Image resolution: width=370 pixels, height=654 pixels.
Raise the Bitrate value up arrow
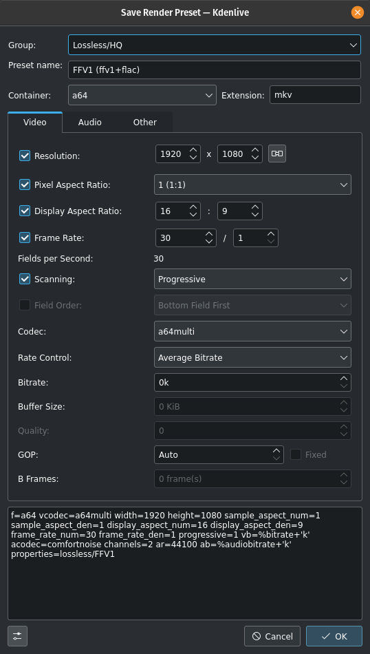344,379
